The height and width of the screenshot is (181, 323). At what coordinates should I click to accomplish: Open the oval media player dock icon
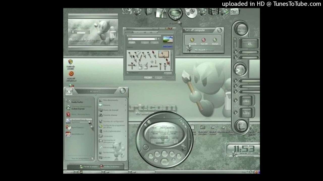click(x=175, y=14)
